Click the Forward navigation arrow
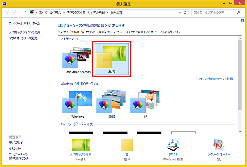The height and width of the screenshot is (167, 247). pyautogui.click(x=14, y=12)
